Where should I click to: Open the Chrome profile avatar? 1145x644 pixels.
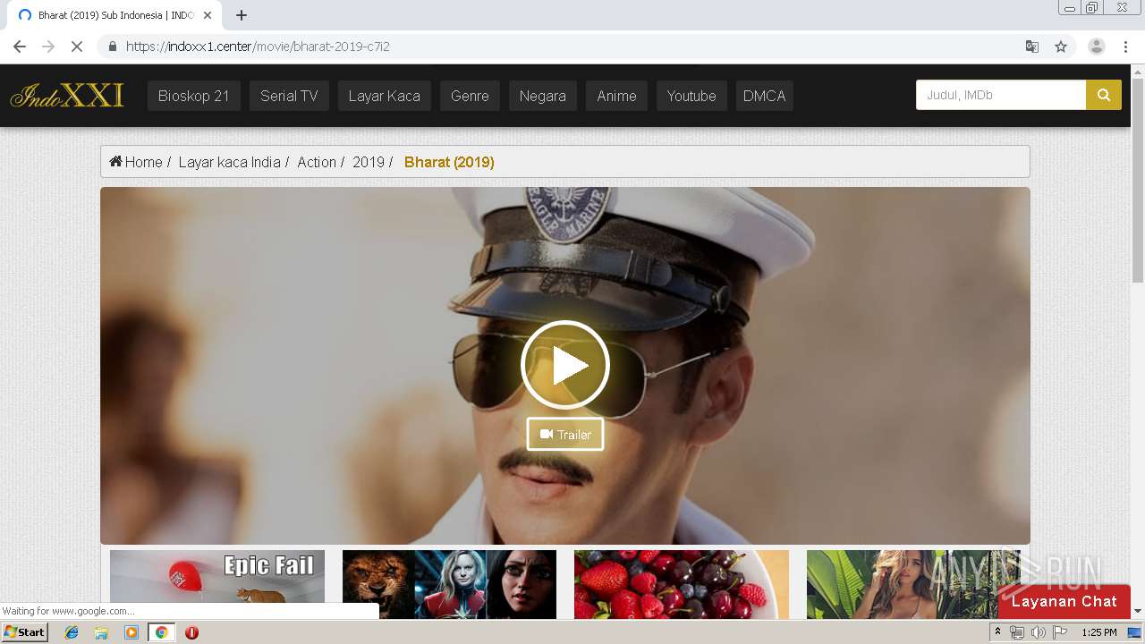(1097, 47)
